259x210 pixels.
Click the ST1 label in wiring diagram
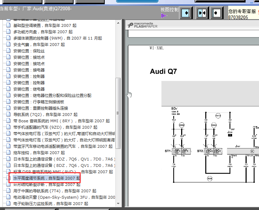tap(167, 151)
